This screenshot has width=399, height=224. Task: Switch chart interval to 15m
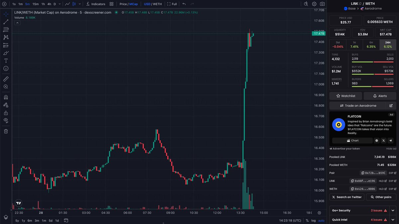[x=36, y=4]
